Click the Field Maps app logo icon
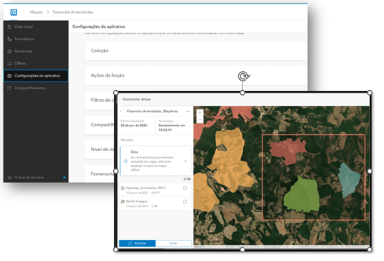 coord(14,12)
